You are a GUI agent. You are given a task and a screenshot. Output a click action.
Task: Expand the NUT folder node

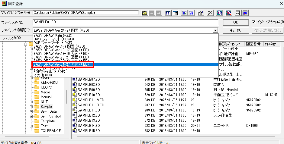pyautogui.click(x=31, y=102)
